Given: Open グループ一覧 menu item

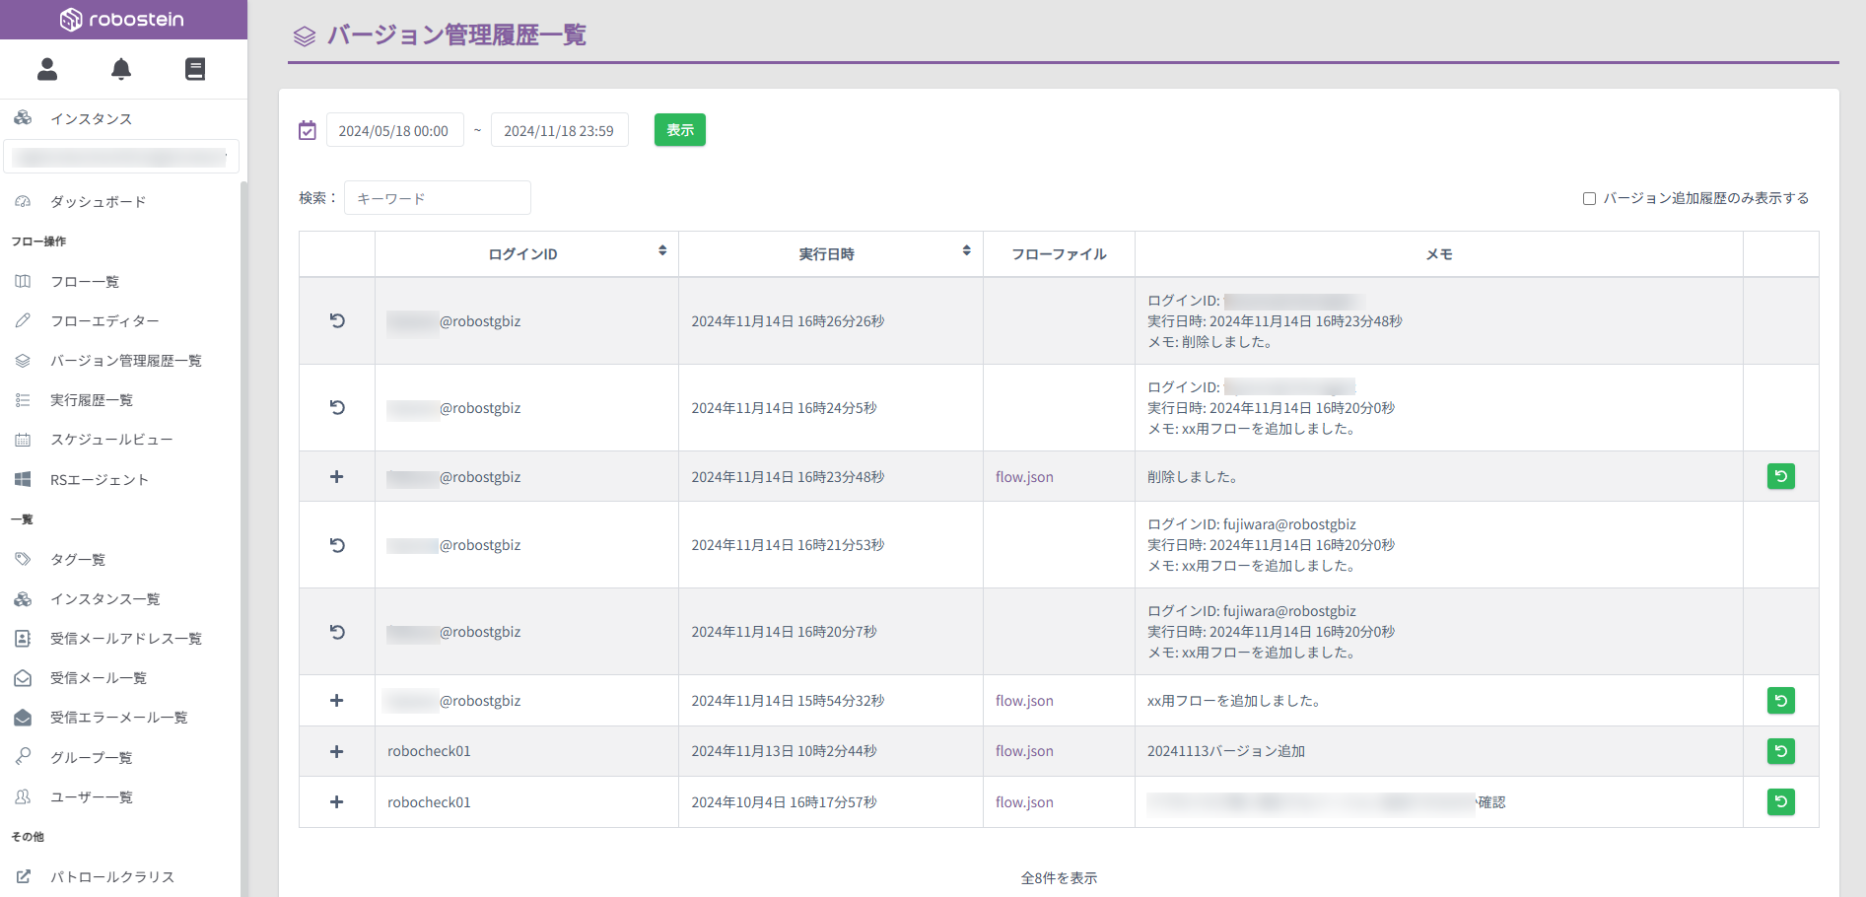Looking at the screenshot, I should click(91, 757).
